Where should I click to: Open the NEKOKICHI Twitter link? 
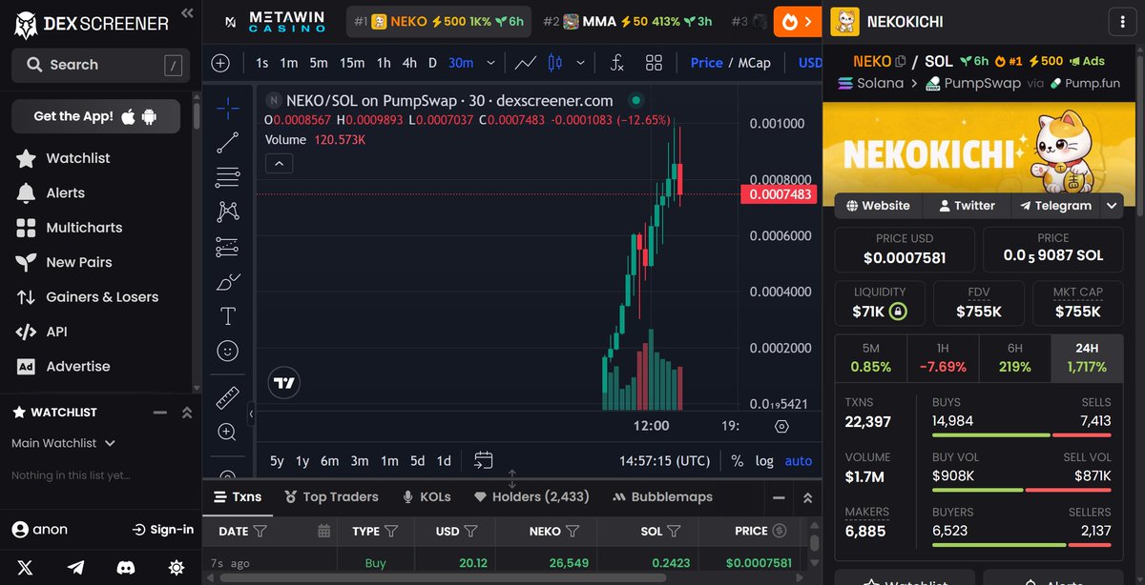(967, 205)
